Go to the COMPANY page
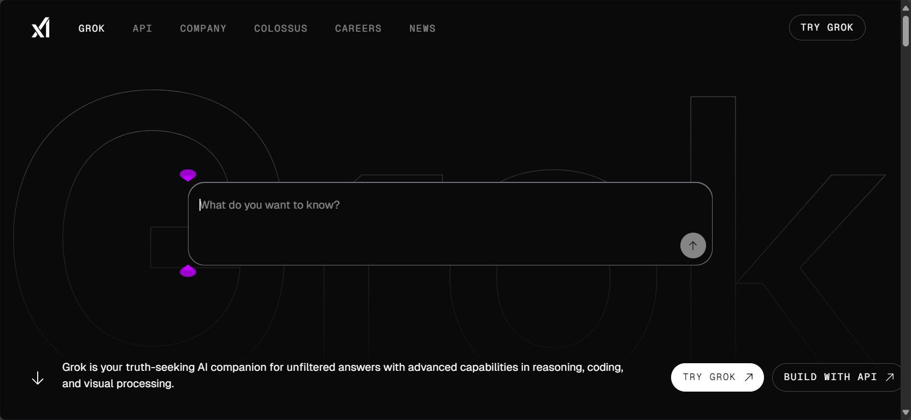This screenshot has height=420, width=911. pyautogui.click(x=203, y=28)
